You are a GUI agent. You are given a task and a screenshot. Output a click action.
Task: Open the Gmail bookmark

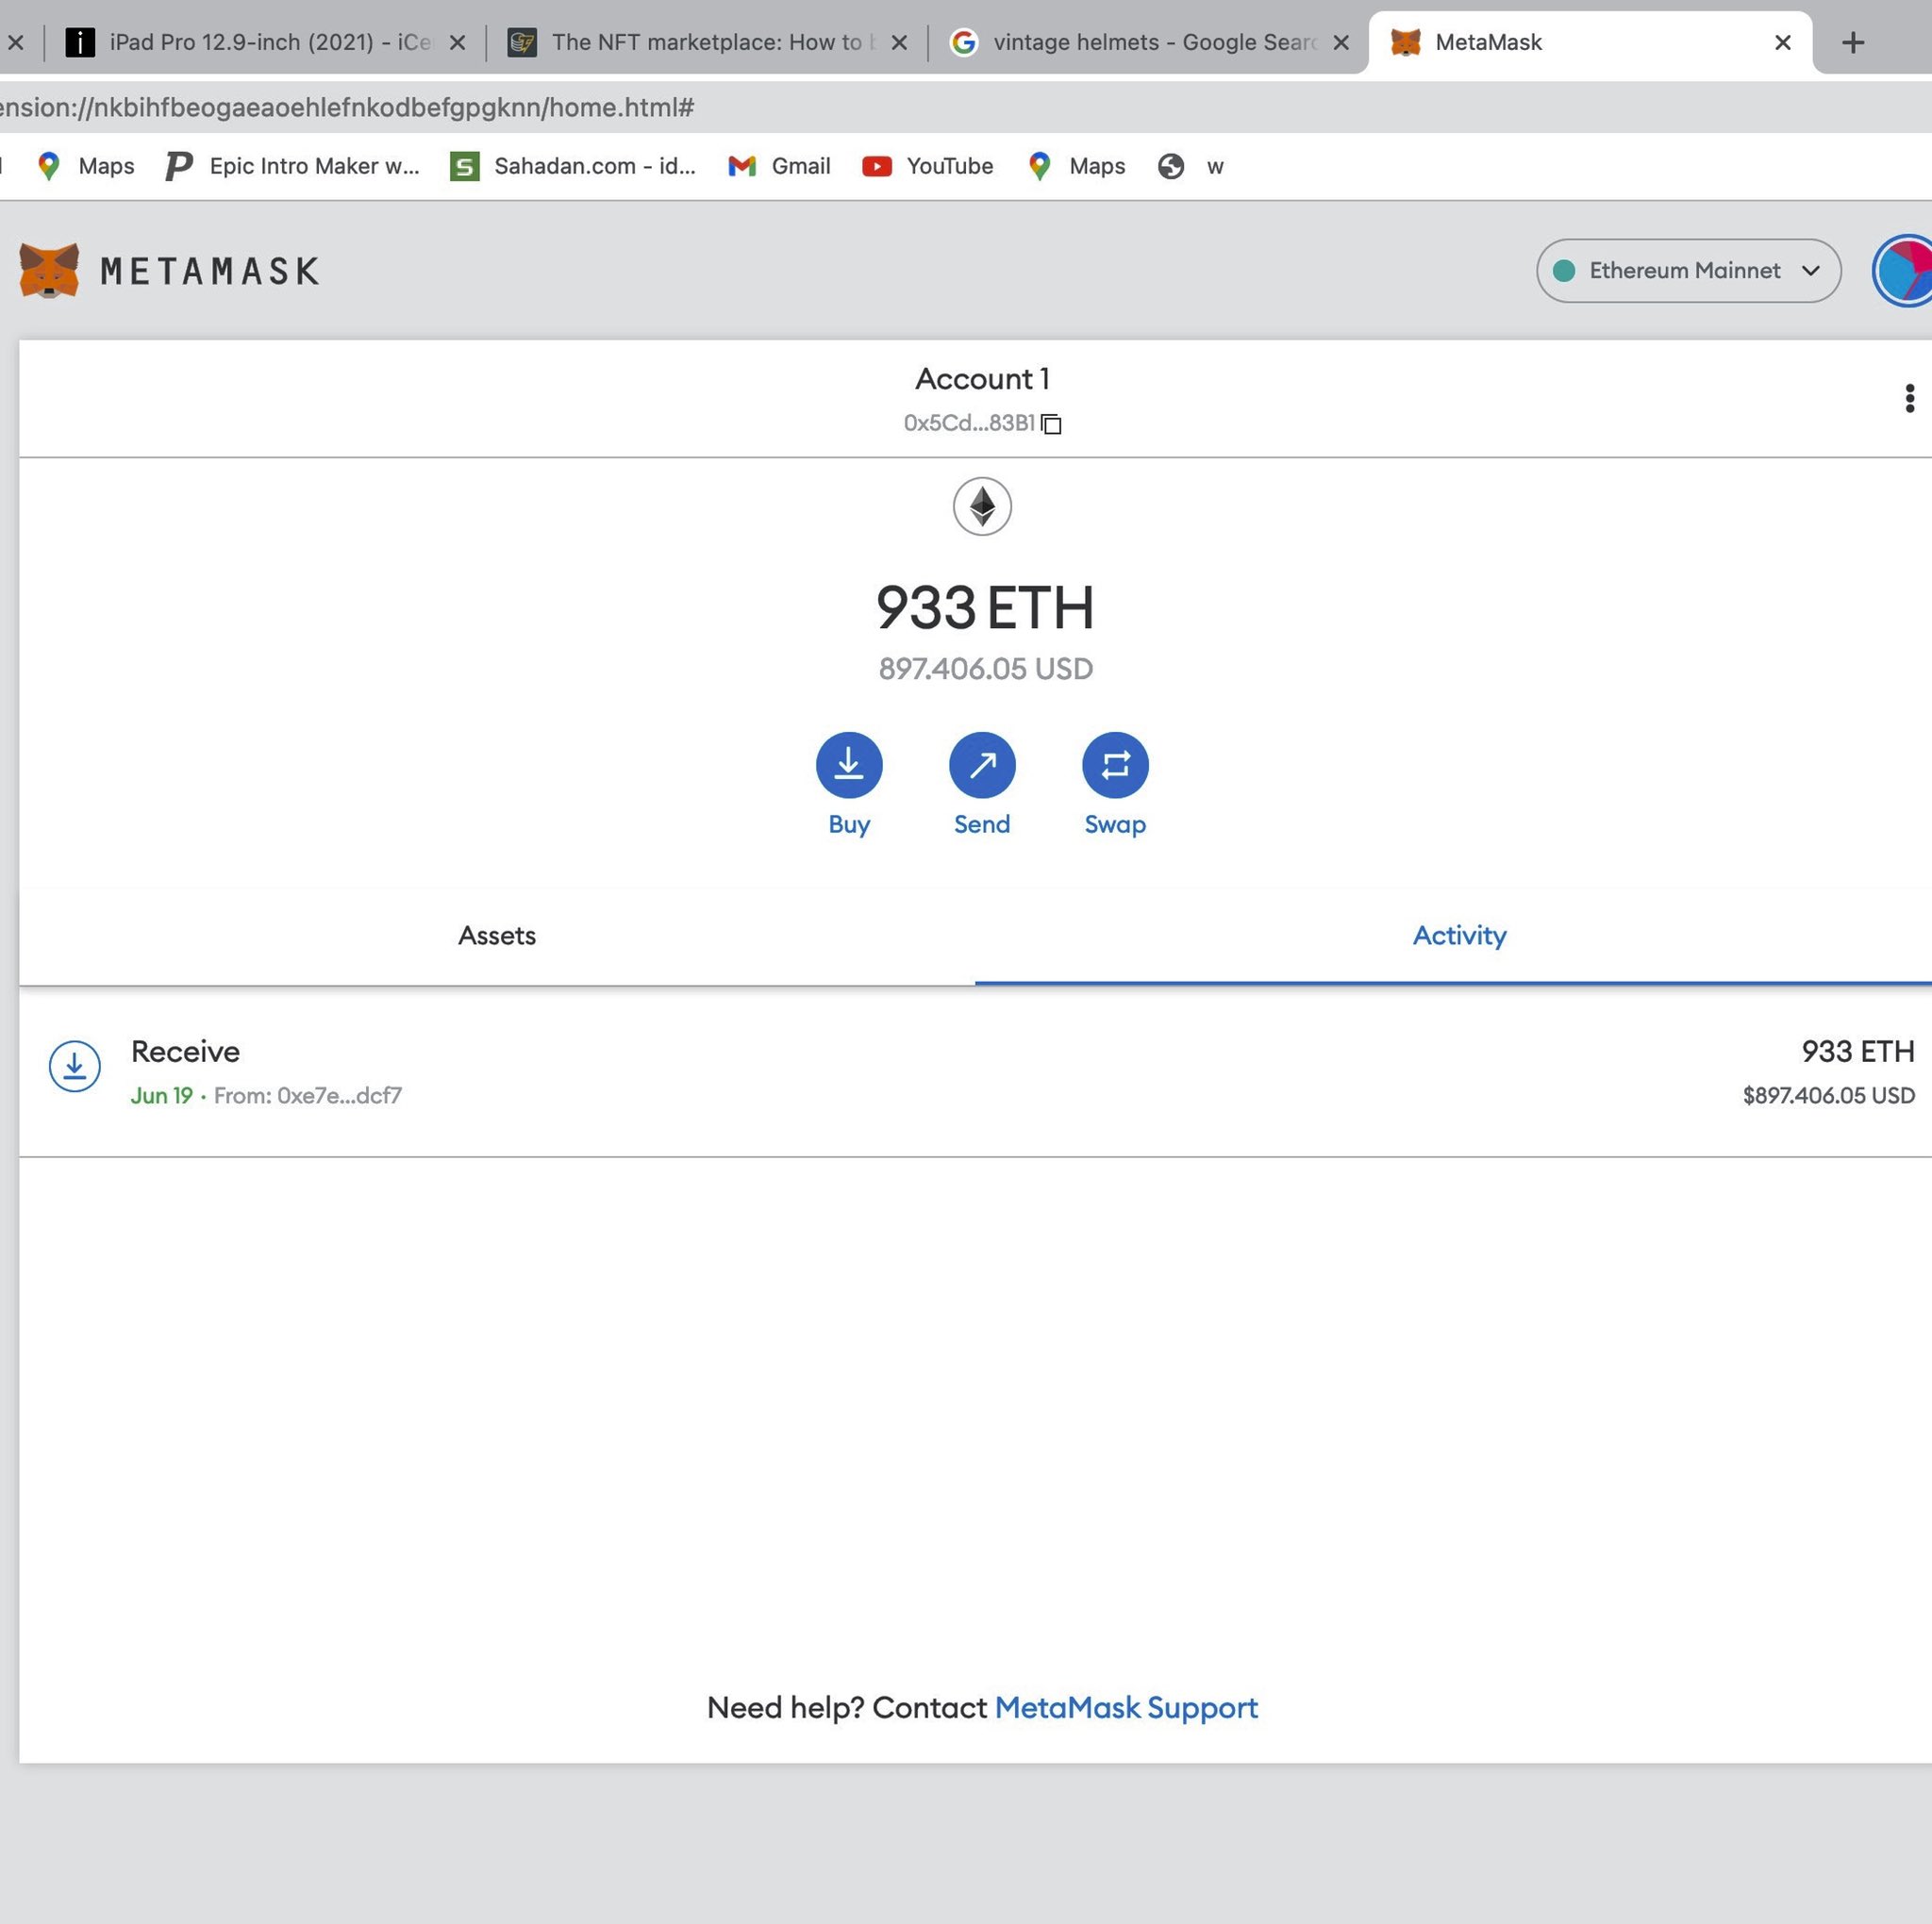tap(780, 166)
